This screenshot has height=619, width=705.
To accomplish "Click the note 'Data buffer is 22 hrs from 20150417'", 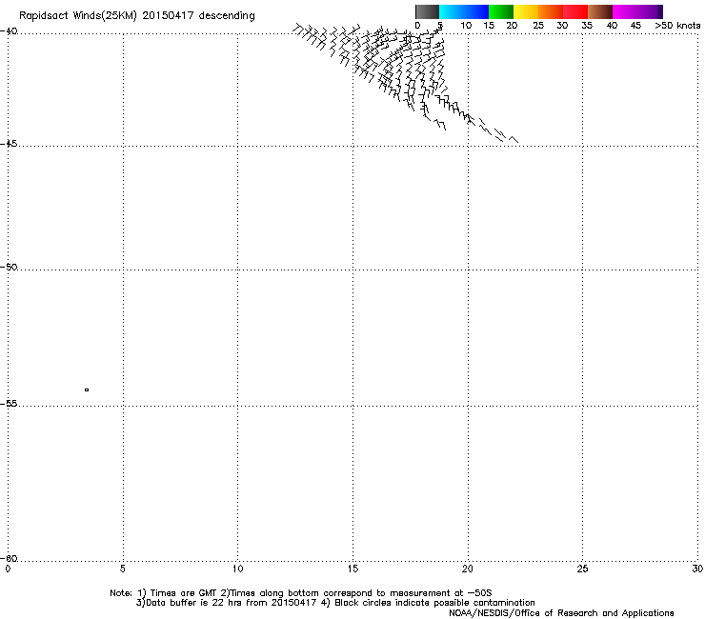I will [232, 603].
